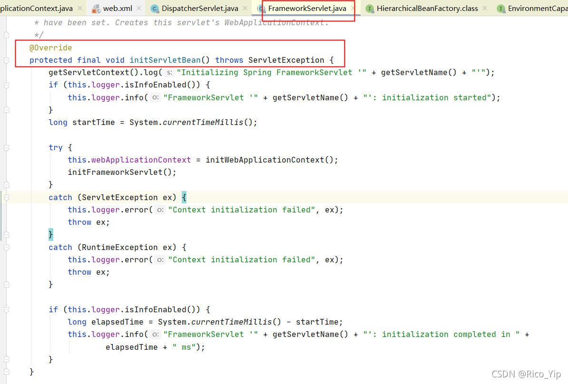Click the @Override annotation
This screenshot has height=384, width=568.
pyautogui.click(x=51, y=48)
